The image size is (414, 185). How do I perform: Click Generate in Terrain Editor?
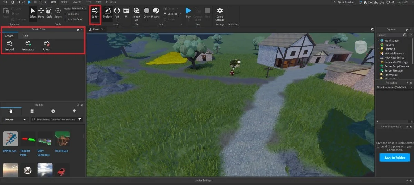click(x=28, y=46)
